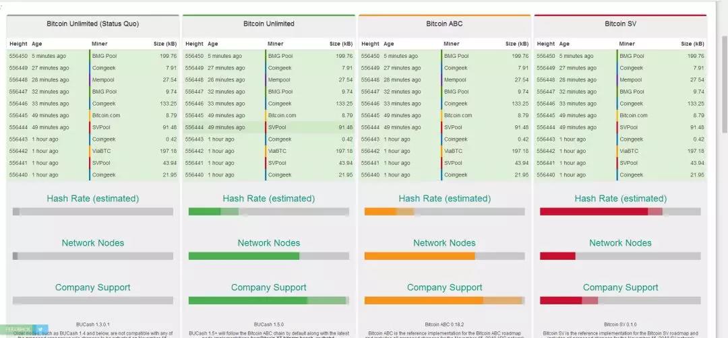Click size 133.25 in Bitcoin ABC table
Screen dimensions: 728x338
click(520, 104)
